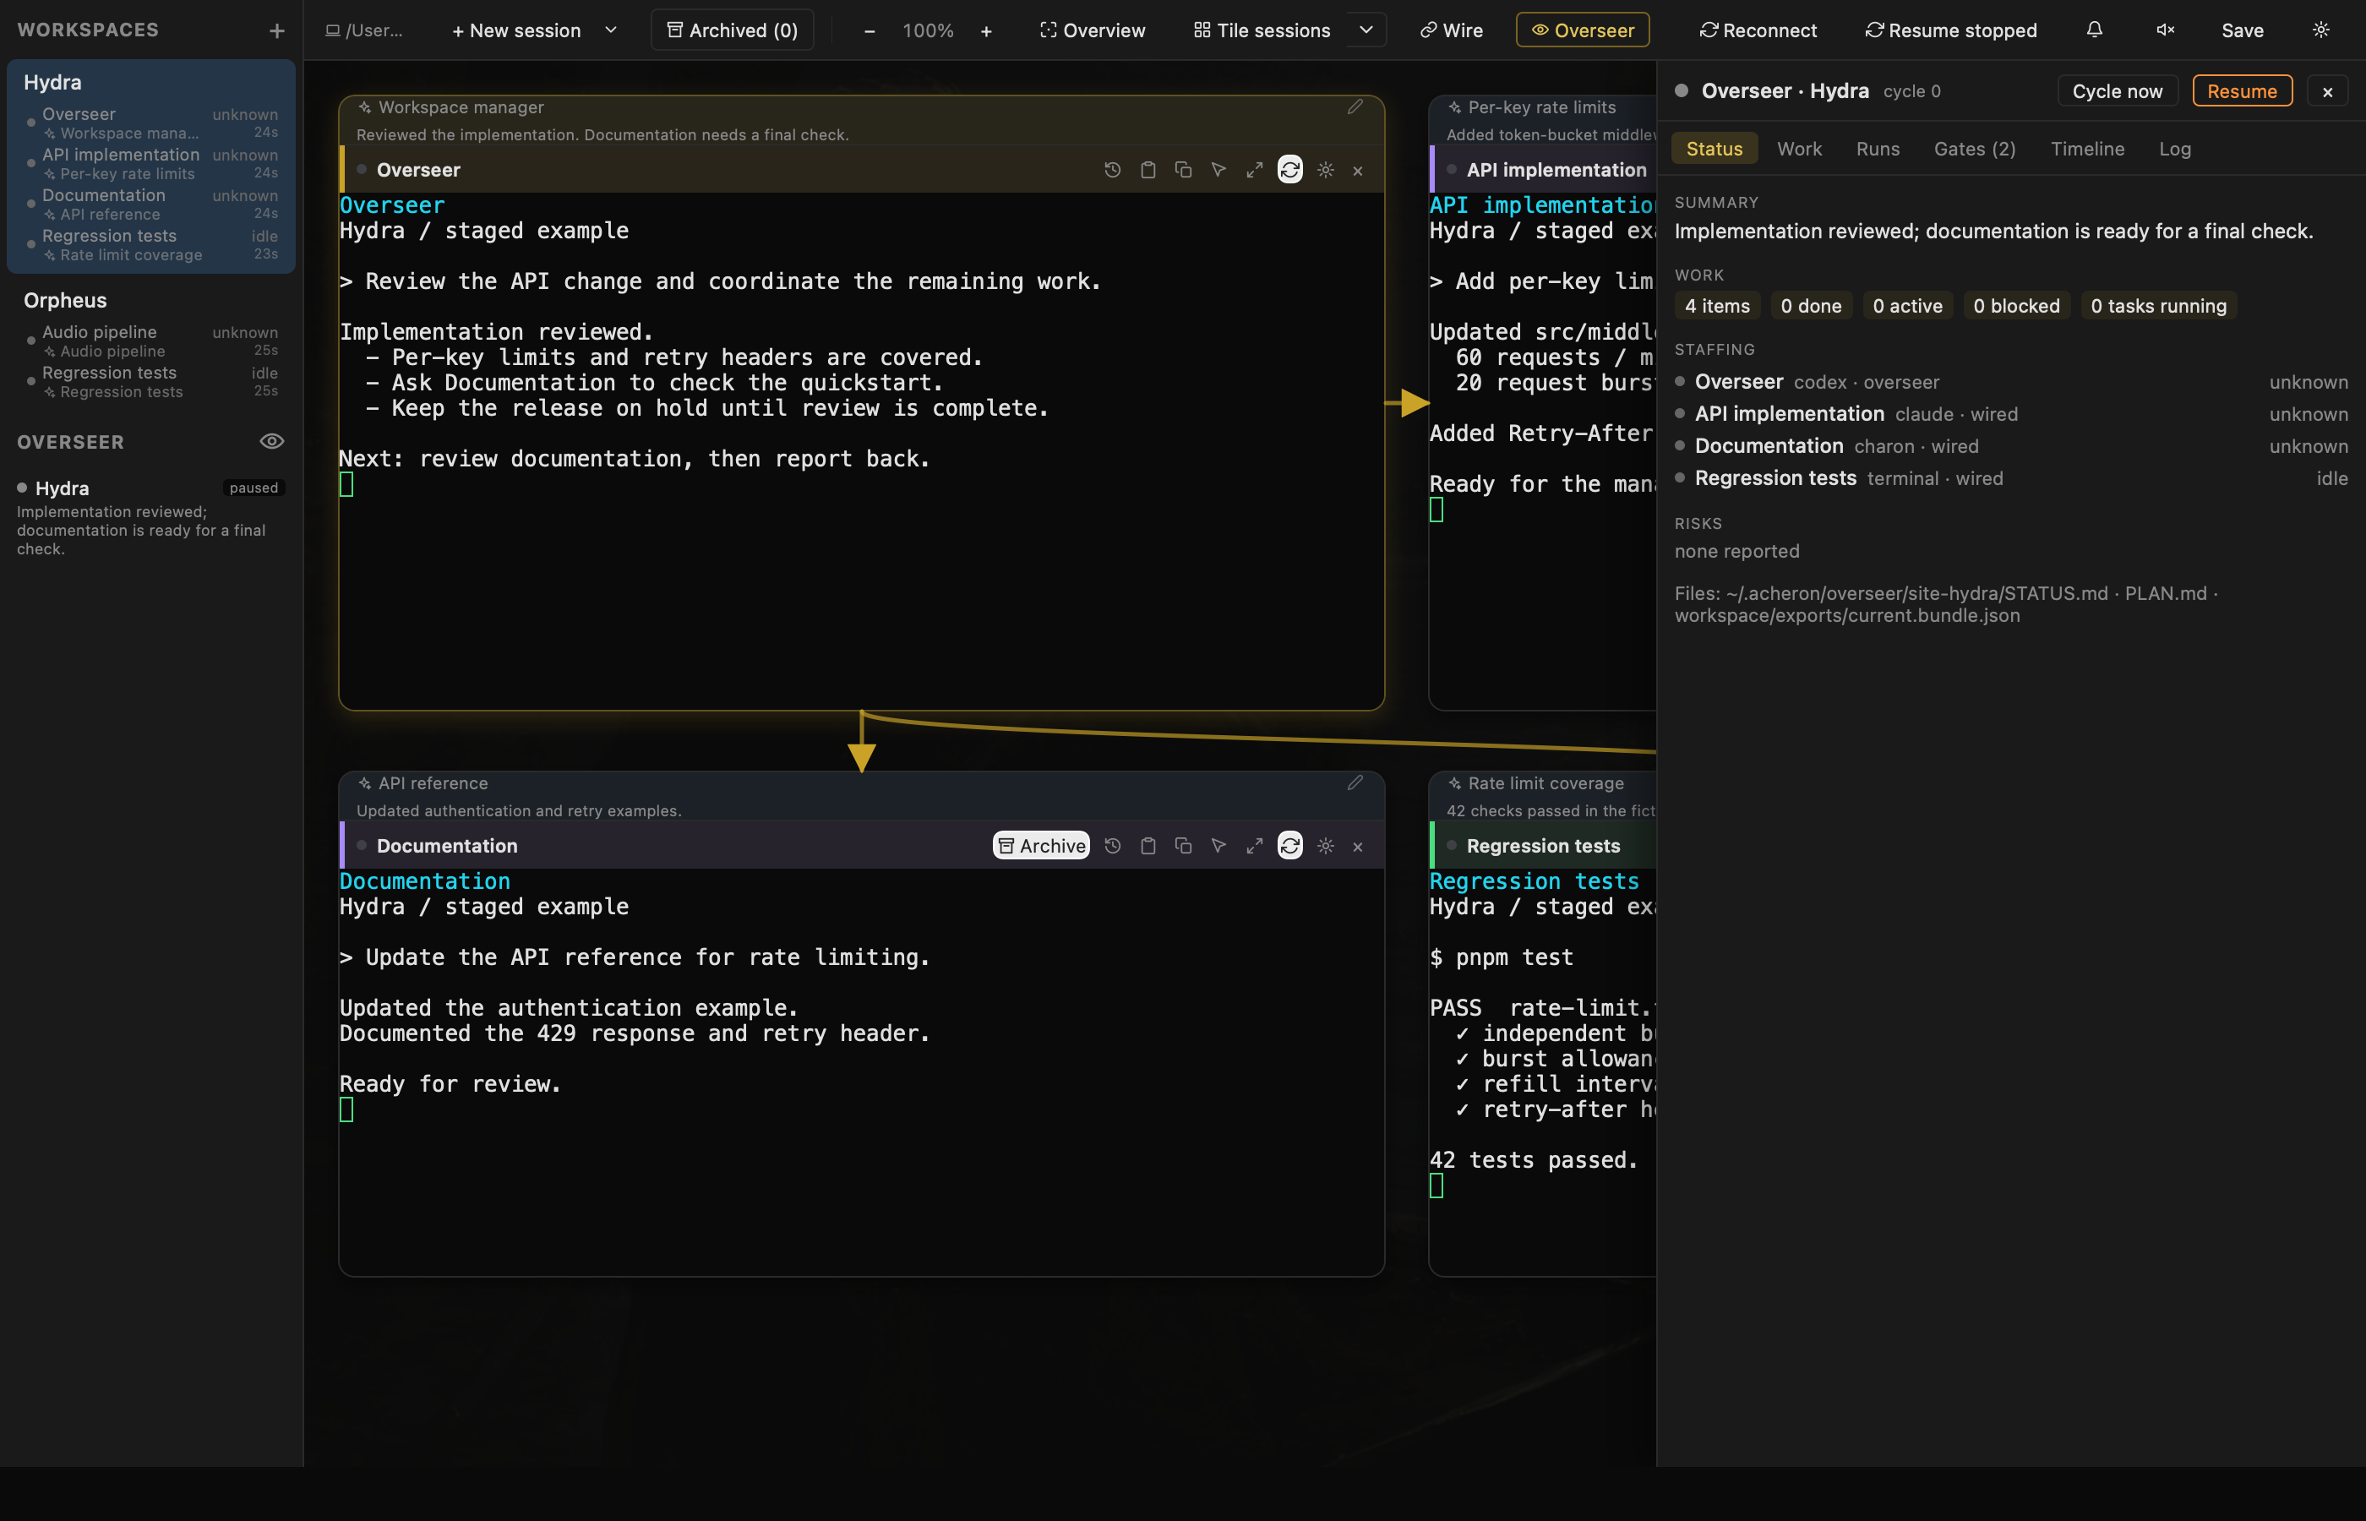Edit the Workspace manager card title with the pencil
This screenshot has height=1521, width=2366.
point(1355,106)
